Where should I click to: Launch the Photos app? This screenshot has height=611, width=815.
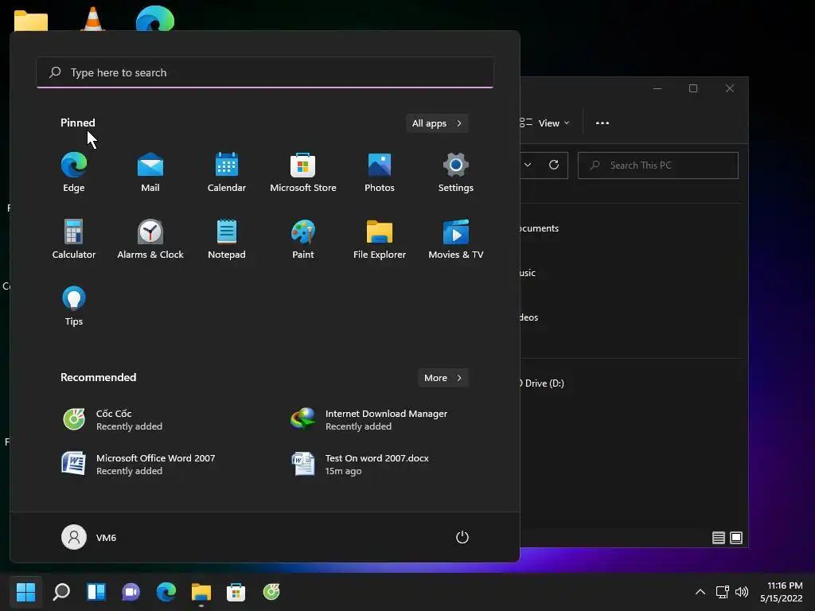tap(380, 173)
